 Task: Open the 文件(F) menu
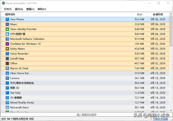click(x=8, y=9)
